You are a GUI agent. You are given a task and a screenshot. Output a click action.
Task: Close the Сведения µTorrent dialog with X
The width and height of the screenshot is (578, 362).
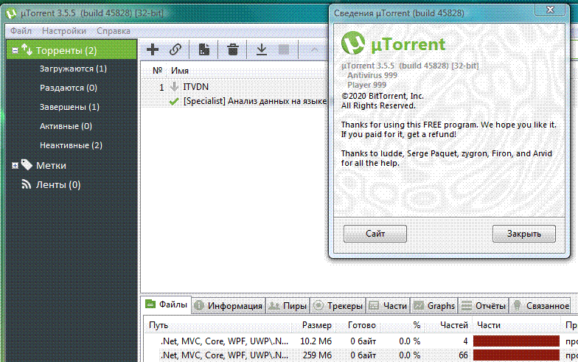pyautogui.click(x=550, y=10)
